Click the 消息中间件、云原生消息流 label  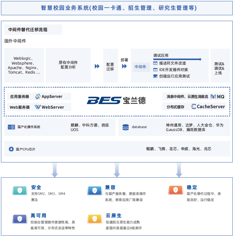[x=187, y=97]
